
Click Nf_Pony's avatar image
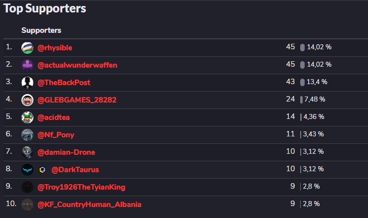coord(27,135)
